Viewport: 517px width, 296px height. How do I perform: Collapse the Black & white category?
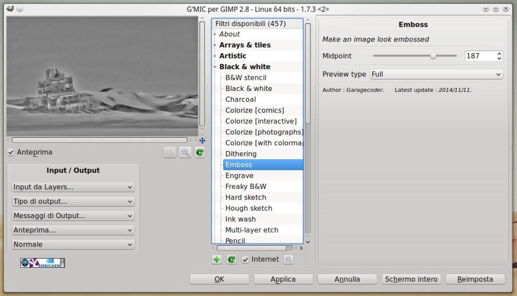pos(215,67)
